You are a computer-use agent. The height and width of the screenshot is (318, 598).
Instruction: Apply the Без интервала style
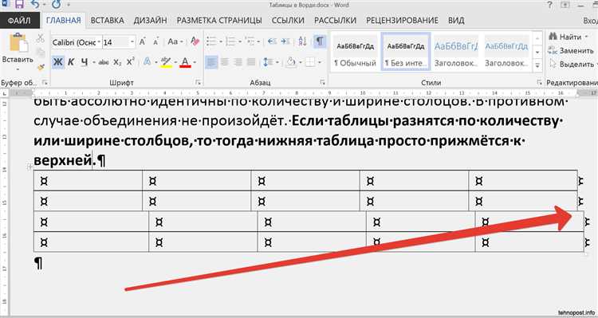(405, 53)
